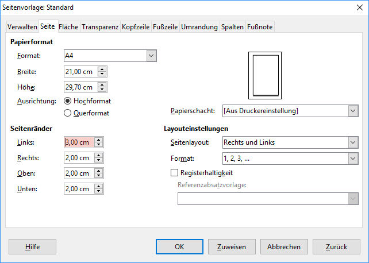Decrease the Rechts margin with down arrow
This screenshot has width=369, height=263.
coord(98,160)
